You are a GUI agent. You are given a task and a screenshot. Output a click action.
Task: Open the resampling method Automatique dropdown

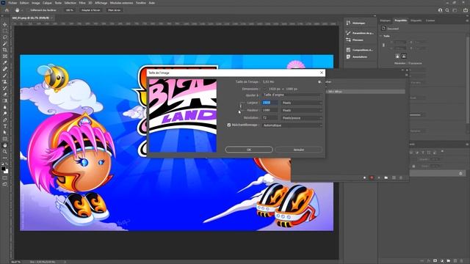click(x=292, y=125)
